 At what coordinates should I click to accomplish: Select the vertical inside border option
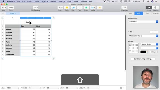coord(133,48)
